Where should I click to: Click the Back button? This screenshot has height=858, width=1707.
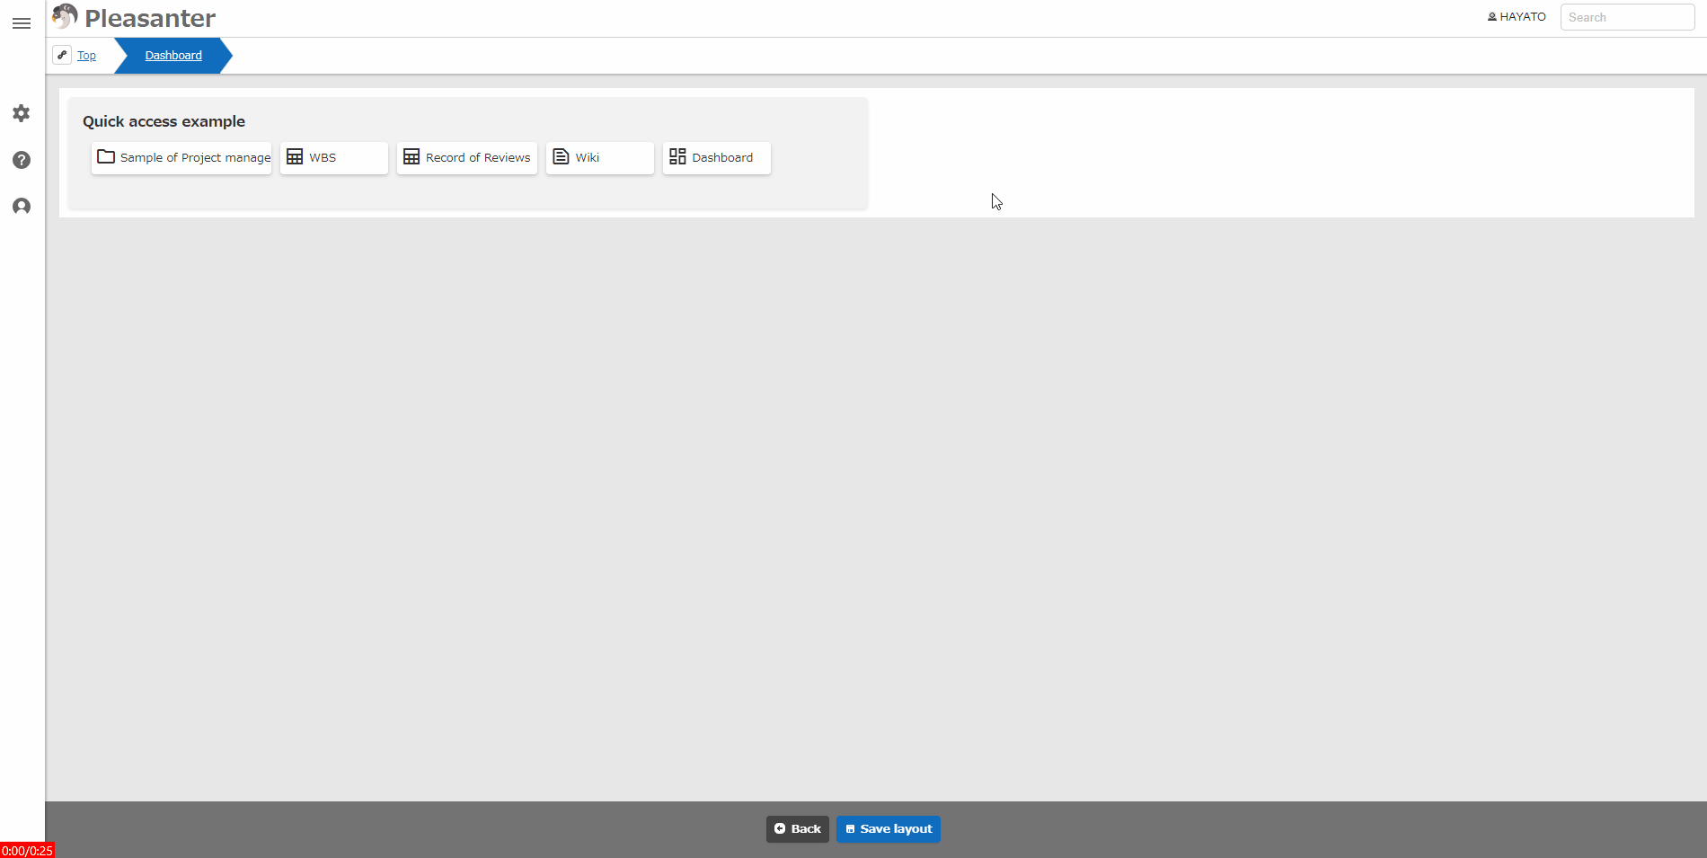(x=798, y=829)
